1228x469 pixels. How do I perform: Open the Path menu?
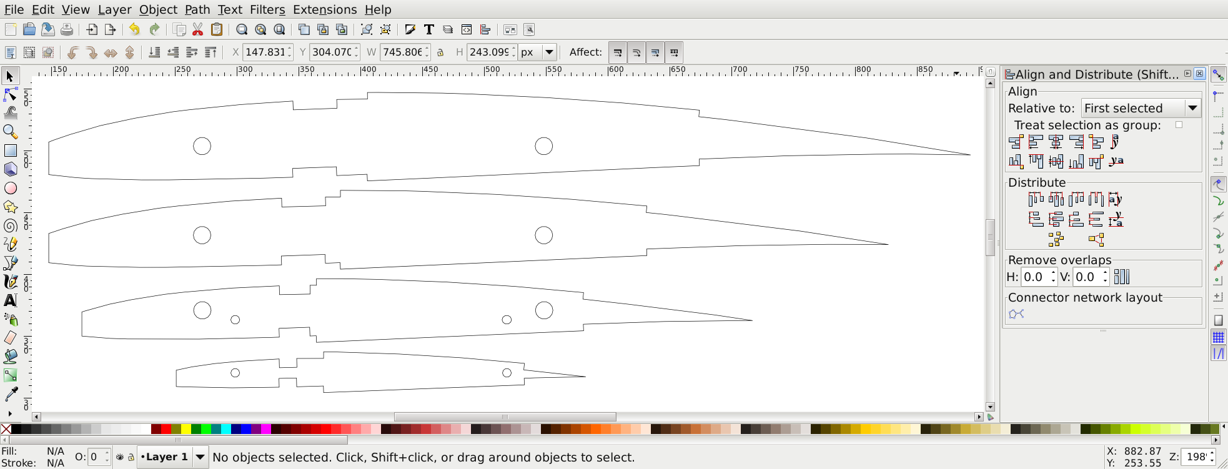click(x=197, y=9)
